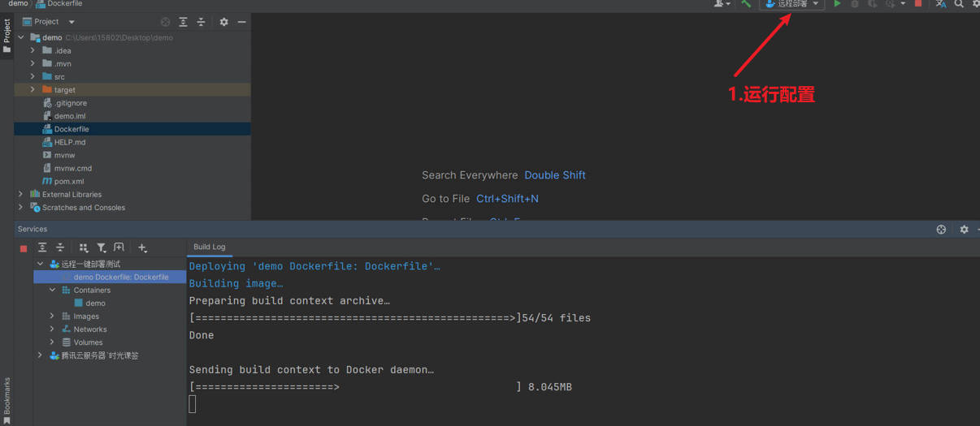Click the Group By icon in Services toolbar
This screenshot has width=980, height=426.
pos(83,247)
